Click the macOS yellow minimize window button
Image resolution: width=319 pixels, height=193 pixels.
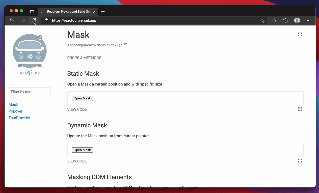point(16,11)
